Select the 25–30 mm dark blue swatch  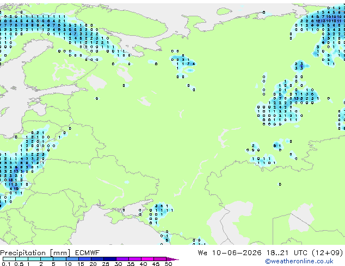point(109,259)
